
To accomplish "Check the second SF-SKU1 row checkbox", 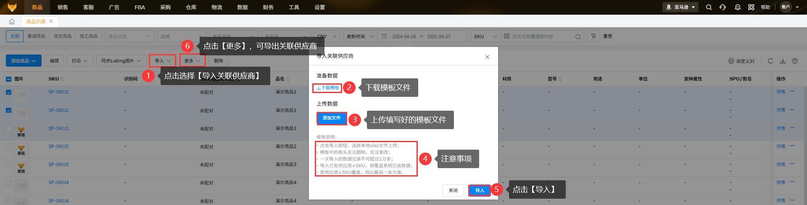I will coord(8,128).
